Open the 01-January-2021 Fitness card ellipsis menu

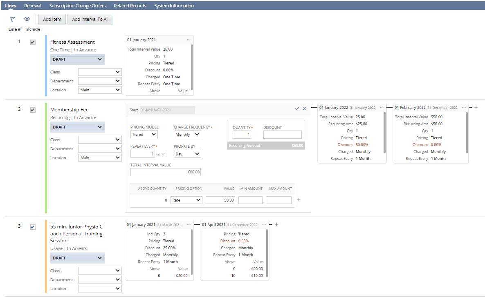189,40
